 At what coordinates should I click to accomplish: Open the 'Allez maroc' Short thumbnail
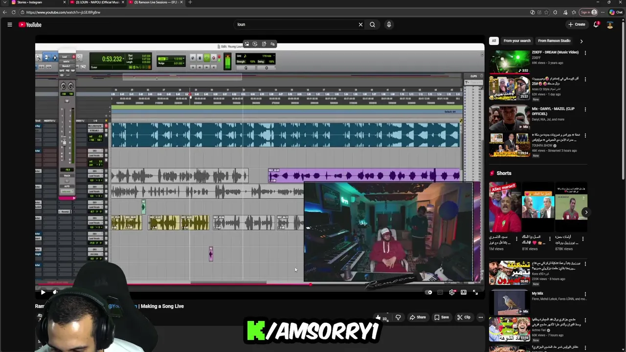pyautogui.click(x=505, y=207)
